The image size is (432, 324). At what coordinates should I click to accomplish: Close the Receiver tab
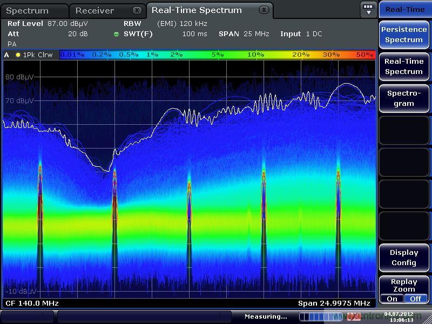[x=137, y=10]
